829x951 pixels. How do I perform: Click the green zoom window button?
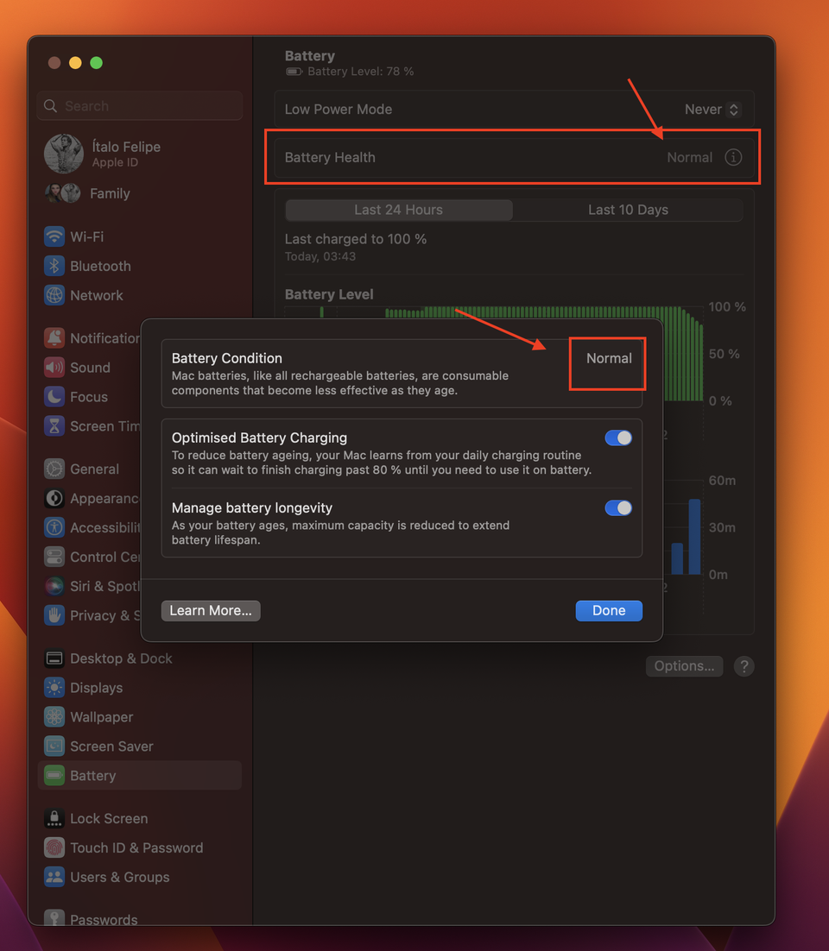[96, 62]
